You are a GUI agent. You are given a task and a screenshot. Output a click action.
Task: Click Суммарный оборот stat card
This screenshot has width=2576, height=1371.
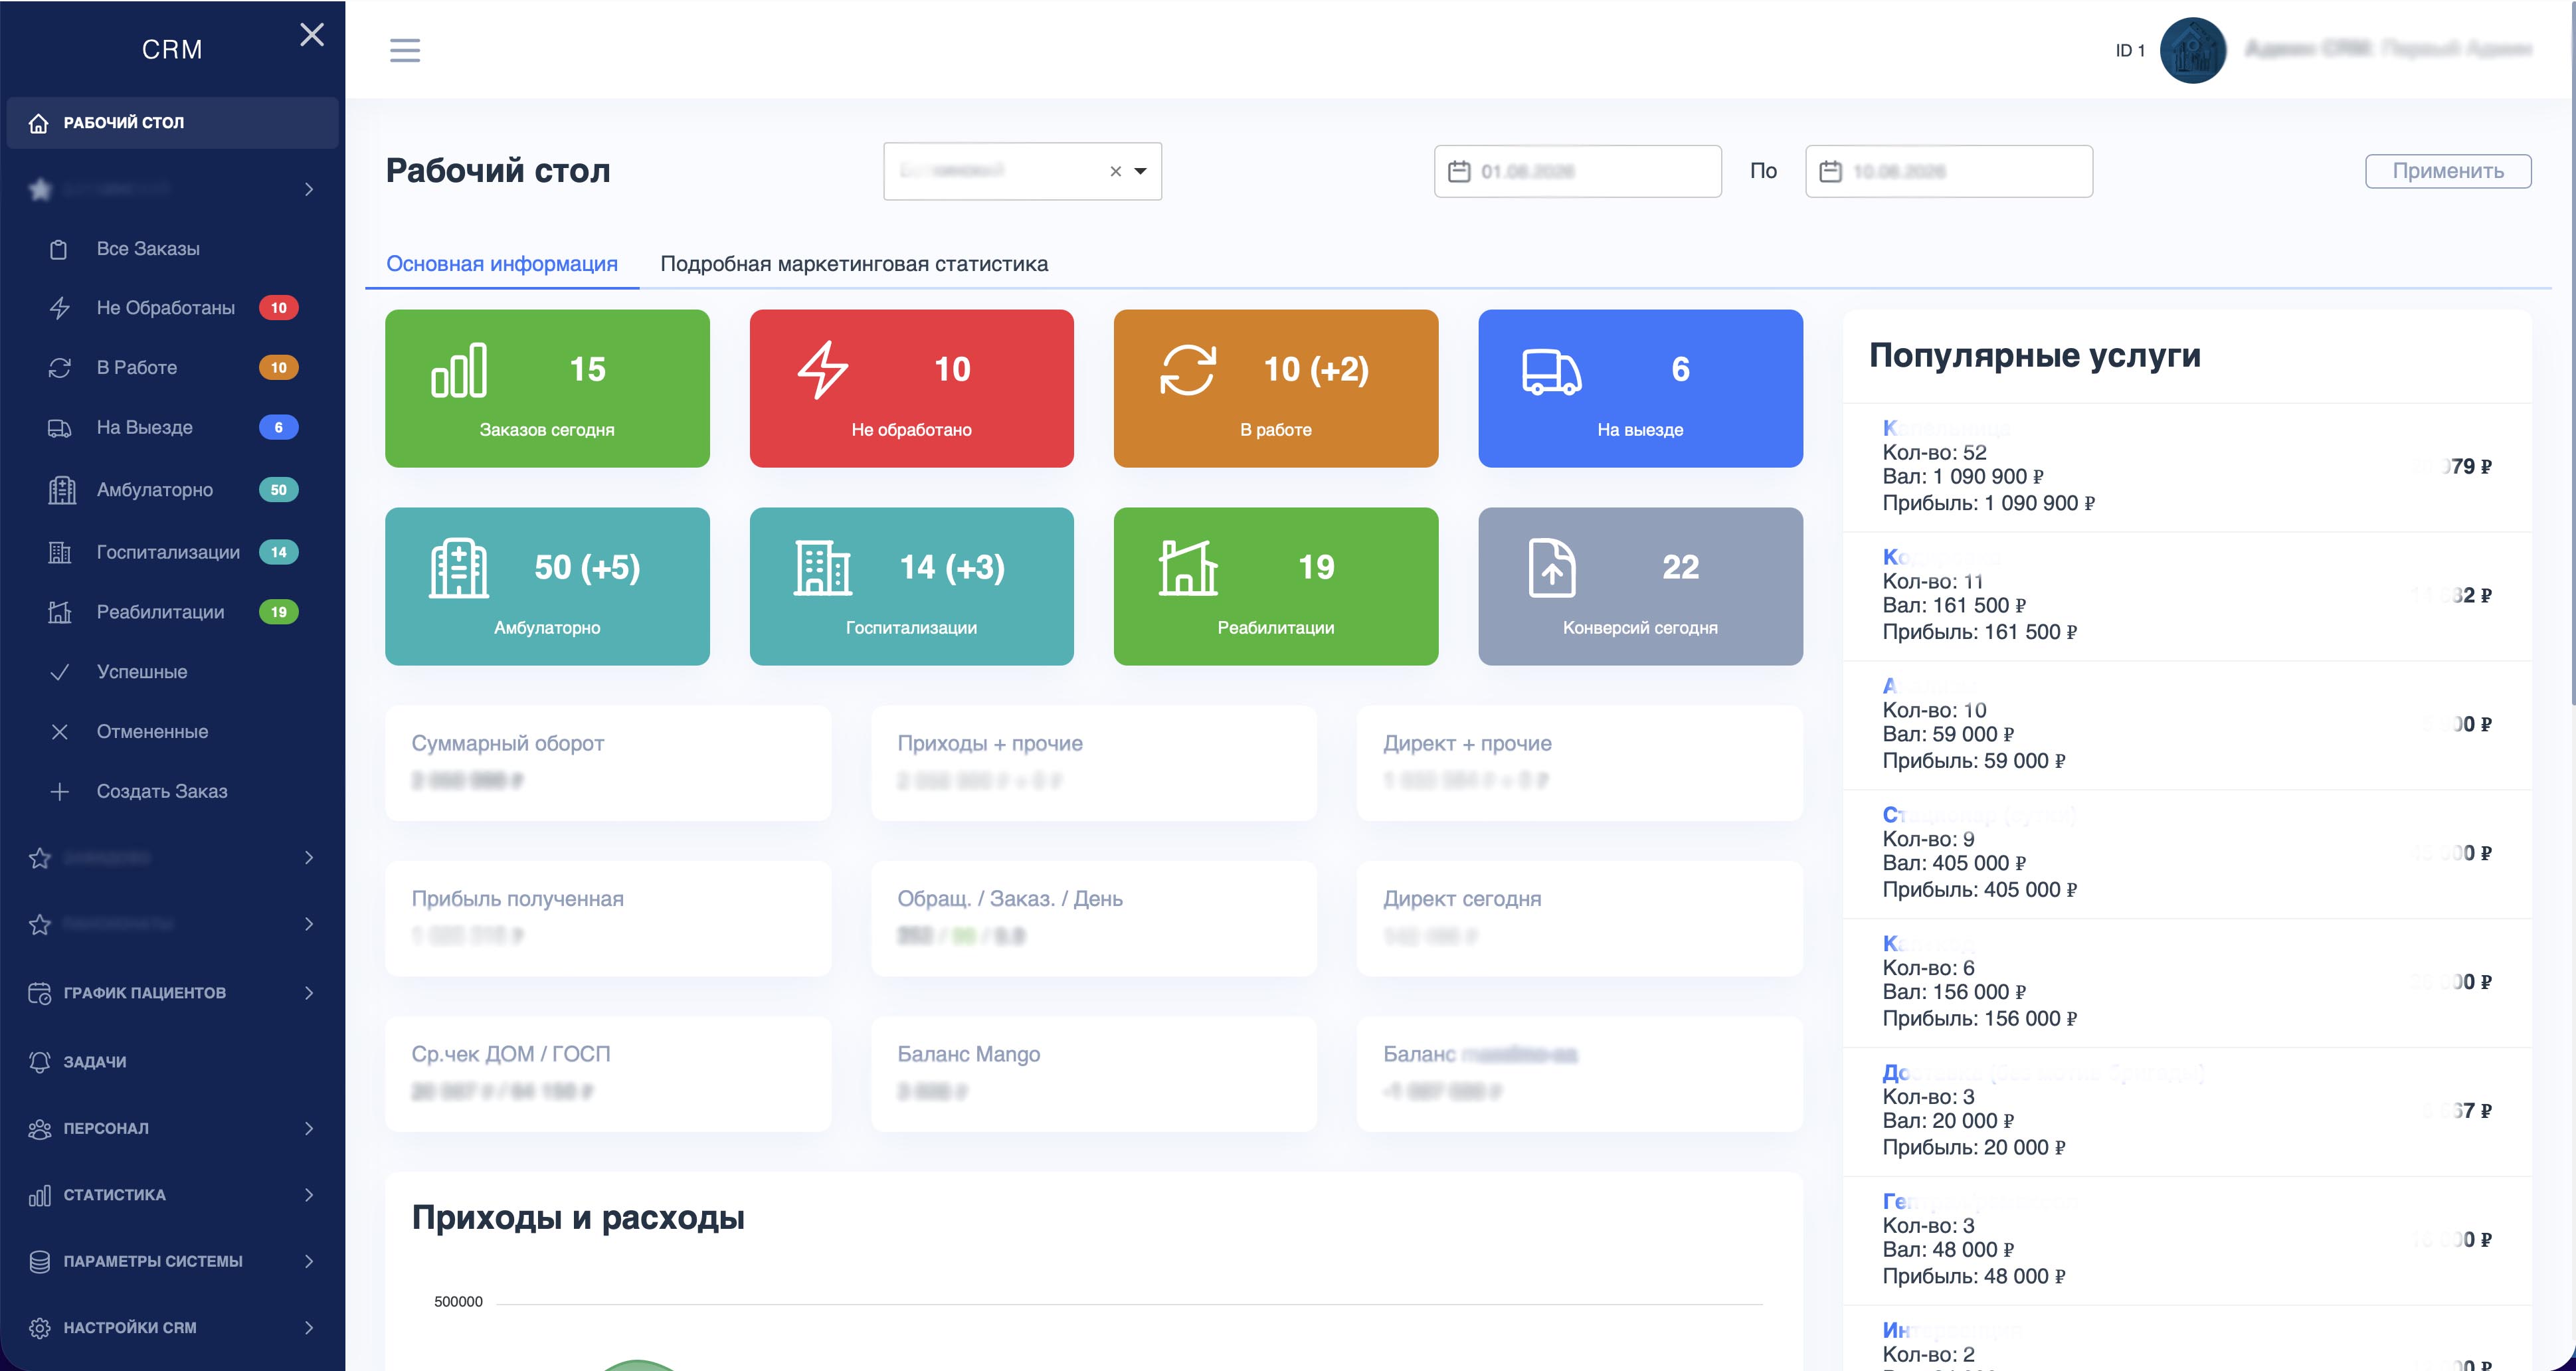click(x=608, y=763)
